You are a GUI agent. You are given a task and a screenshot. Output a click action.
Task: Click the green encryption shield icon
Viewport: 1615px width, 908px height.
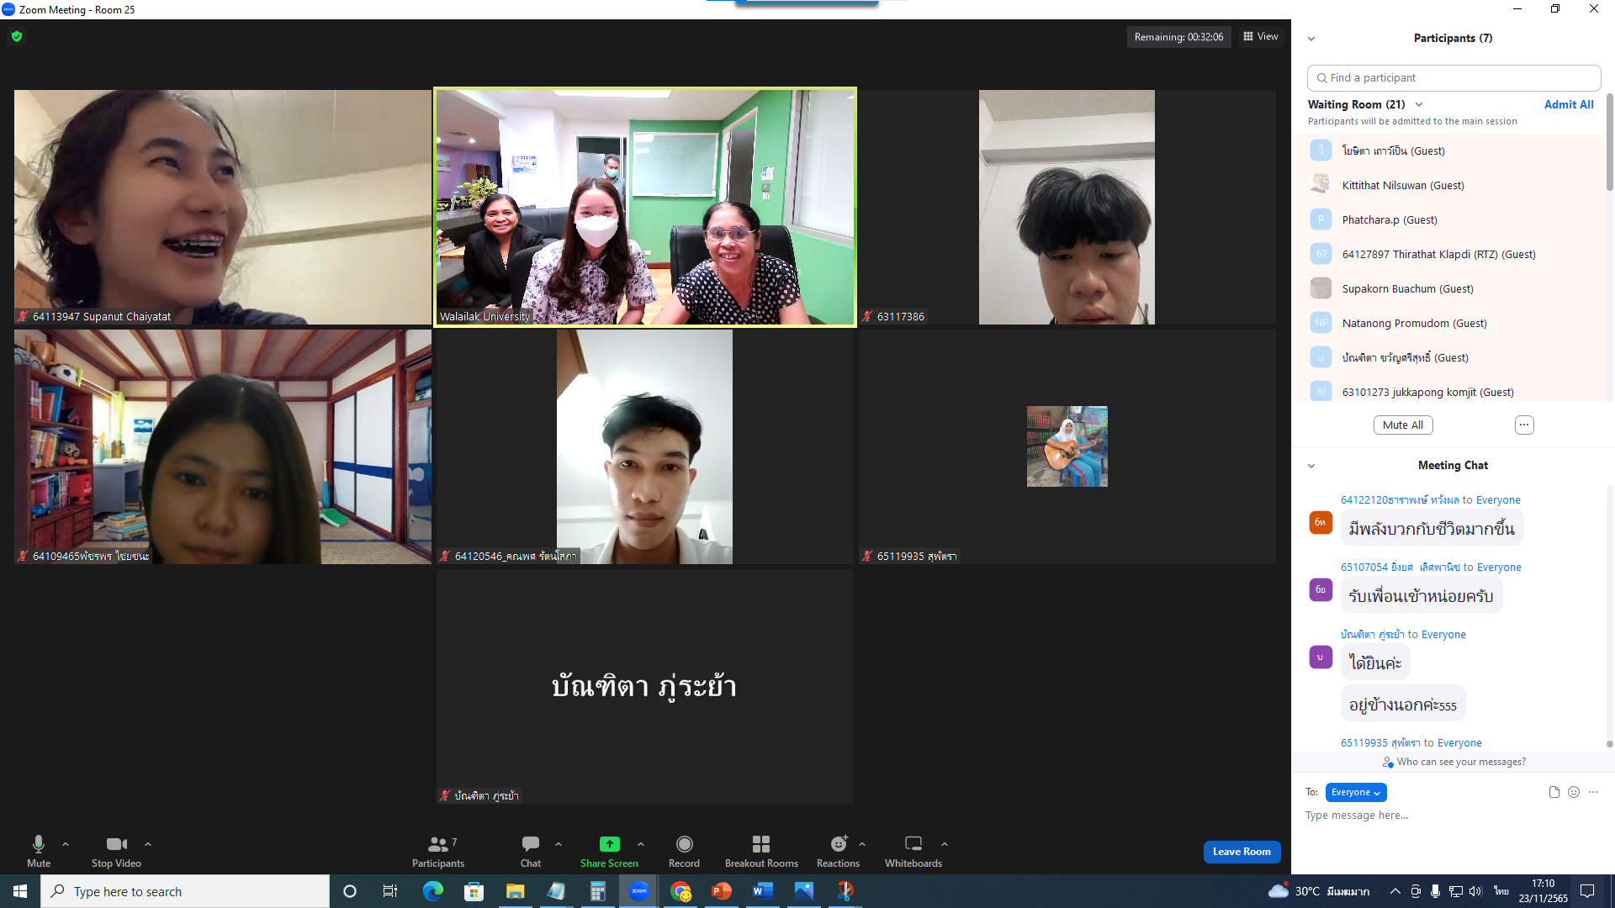pyautogui.click(x=17, y=36)
